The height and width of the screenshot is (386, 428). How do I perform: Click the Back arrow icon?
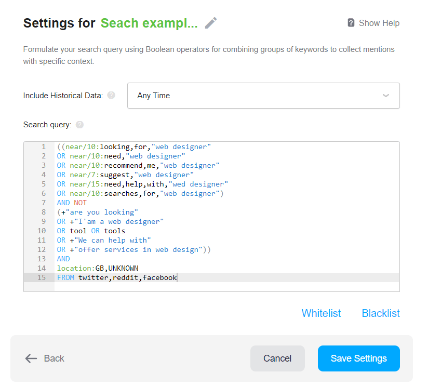(x=31, y=358)
